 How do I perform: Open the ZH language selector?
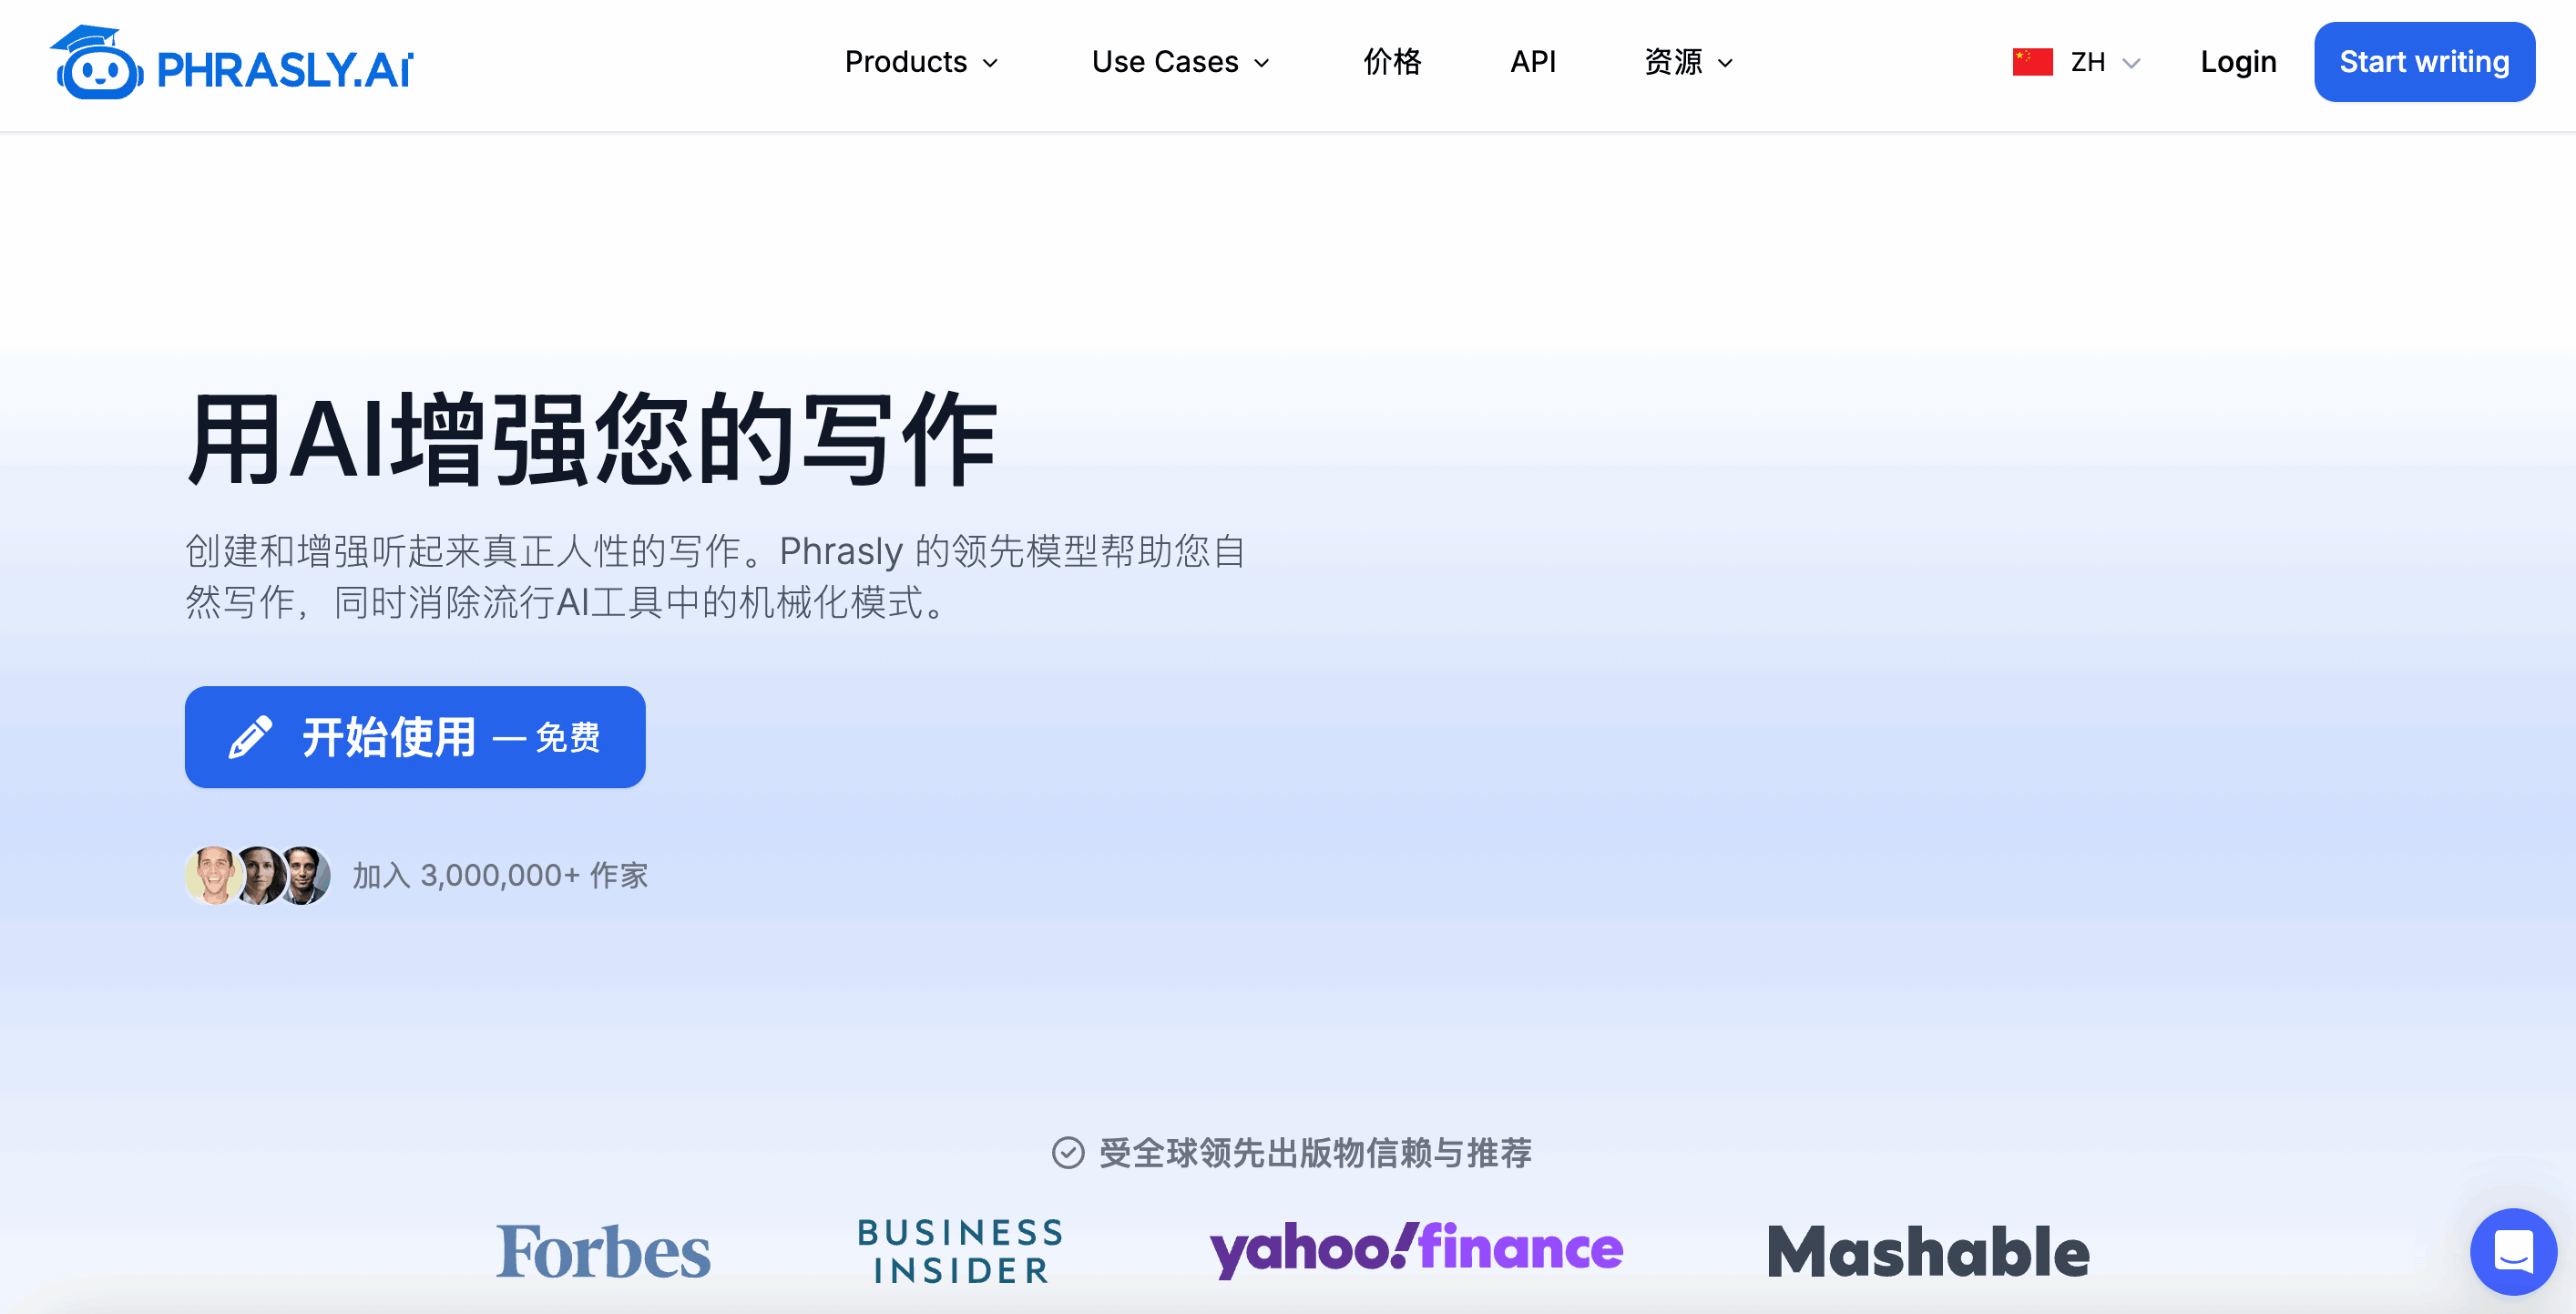tap(2077, 62)
